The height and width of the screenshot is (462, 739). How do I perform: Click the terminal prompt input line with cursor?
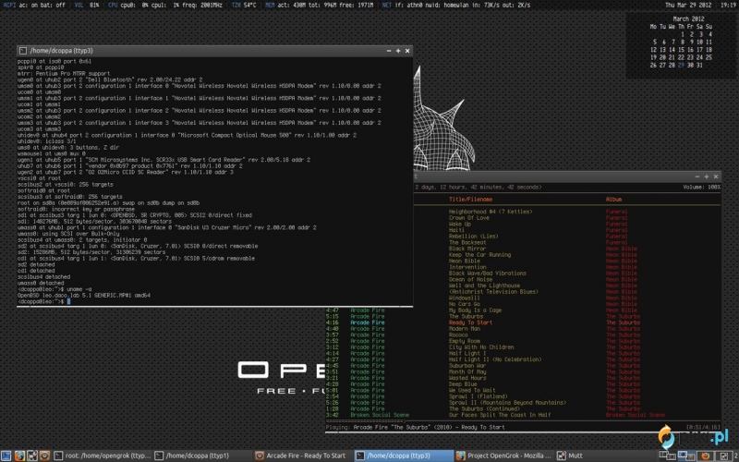[x=214, y=301]
